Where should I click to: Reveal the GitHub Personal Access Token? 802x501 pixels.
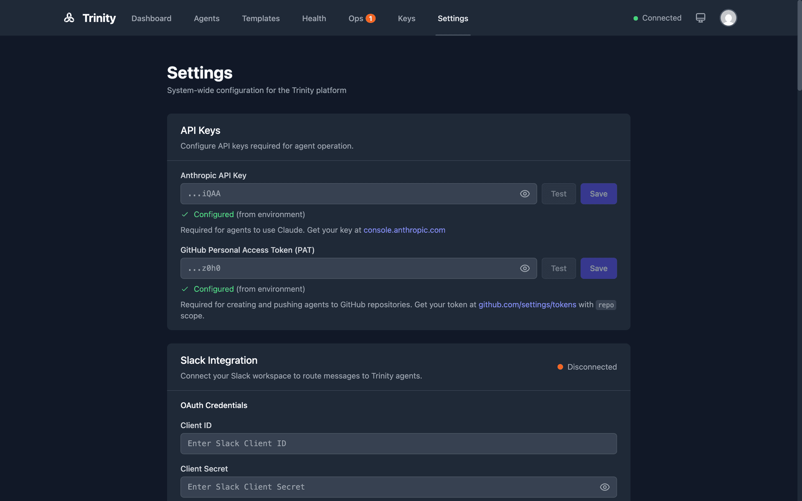coord(525,268)
